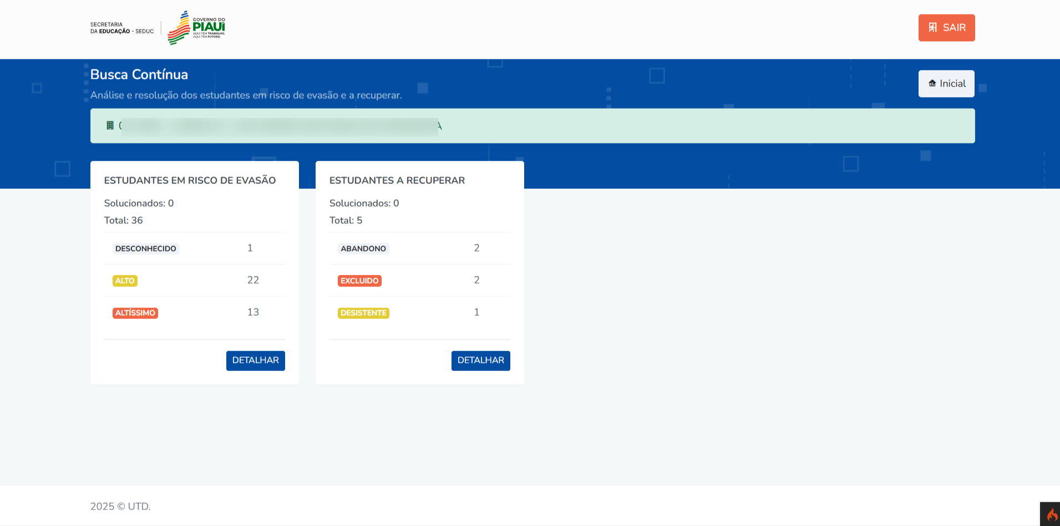Click the Estudantes em Risco de Evasão heading
Screen dimensions: 1060x526
click(x=190, y=181)
